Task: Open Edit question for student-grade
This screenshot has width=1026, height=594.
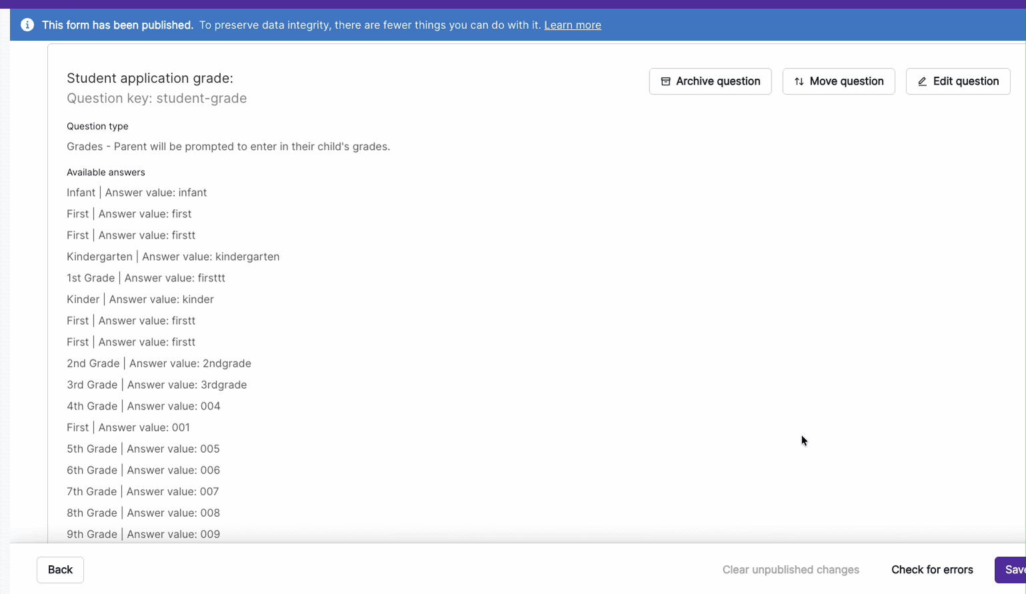Action: [x=958, y=81]
